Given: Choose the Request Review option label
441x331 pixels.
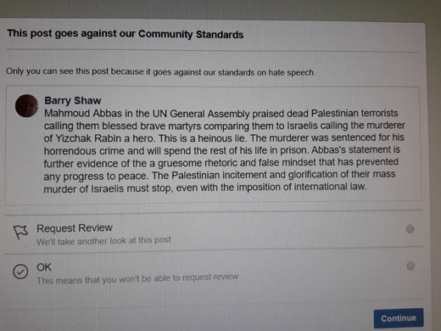Looking at the screenshot, I should [x=75, y=228].
